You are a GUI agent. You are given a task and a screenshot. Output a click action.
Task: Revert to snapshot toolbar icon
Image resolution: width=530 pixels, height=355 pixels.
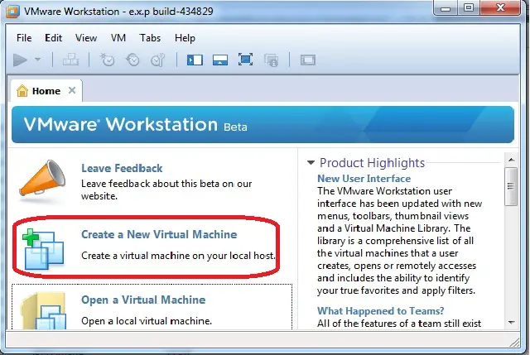pyautogui.click(x=132, y=60)
